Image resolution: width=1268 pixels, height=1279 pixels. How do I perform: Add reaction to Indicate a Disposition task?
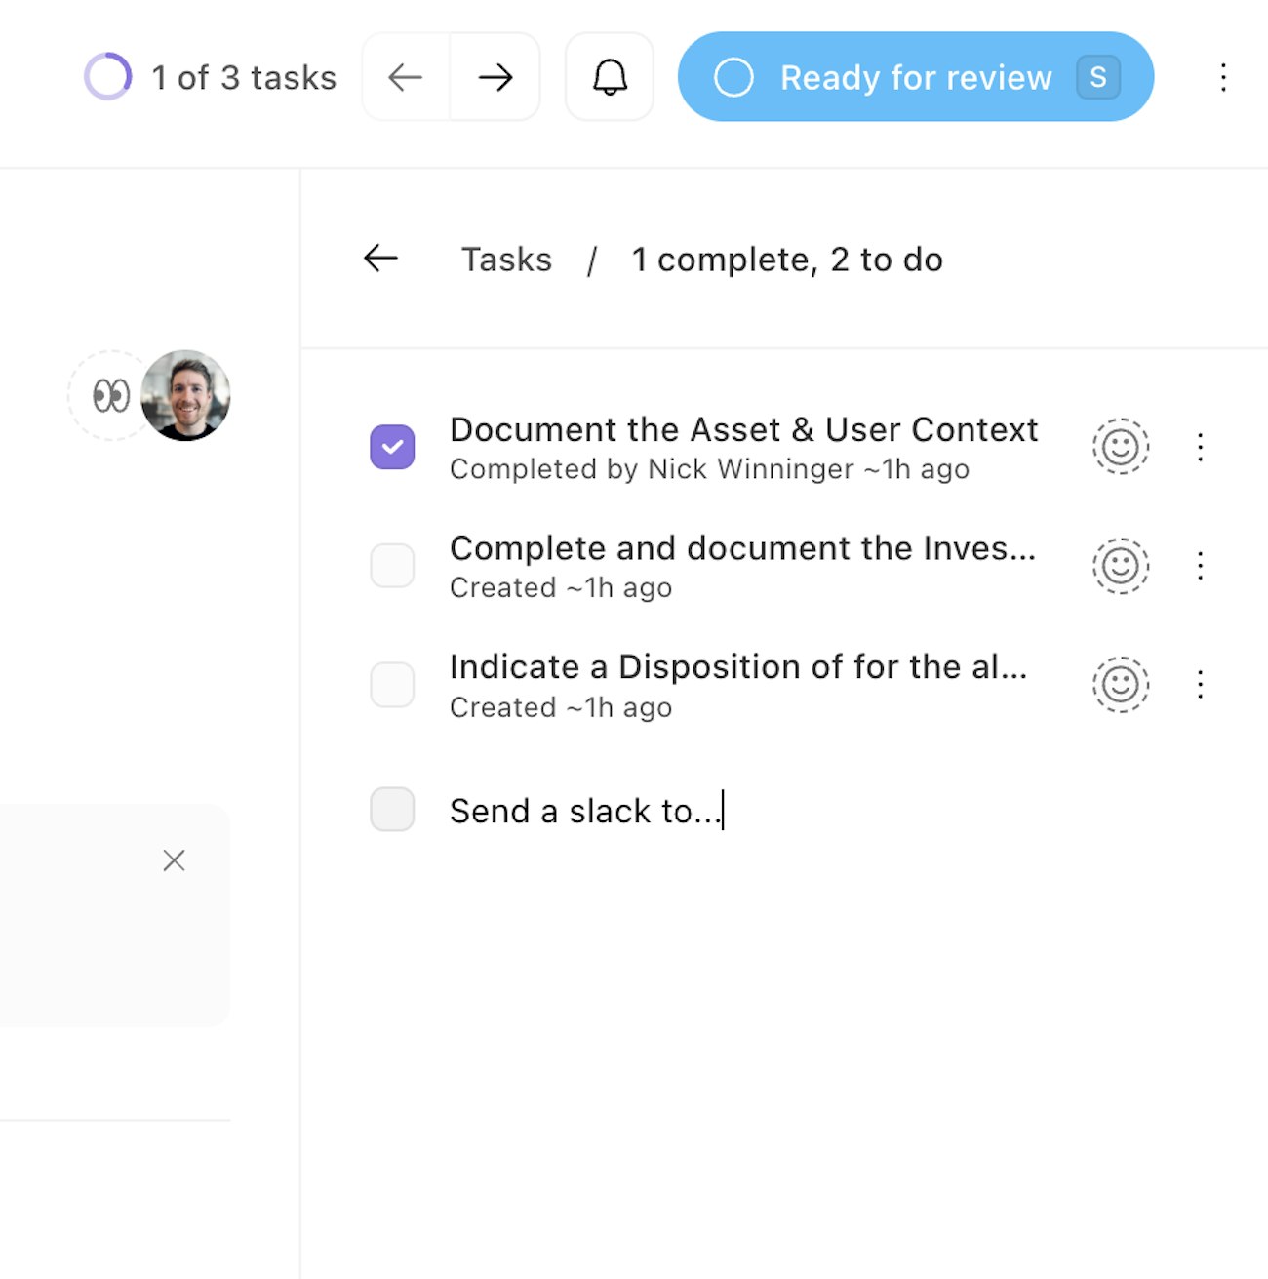(x=1120, y=685)
